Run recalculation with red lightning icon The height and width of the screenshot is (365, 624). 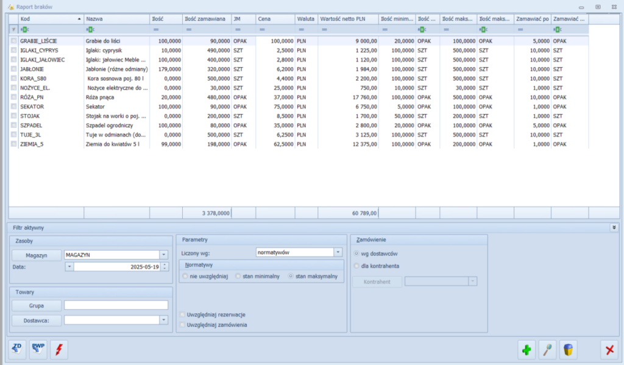[59, 350]
